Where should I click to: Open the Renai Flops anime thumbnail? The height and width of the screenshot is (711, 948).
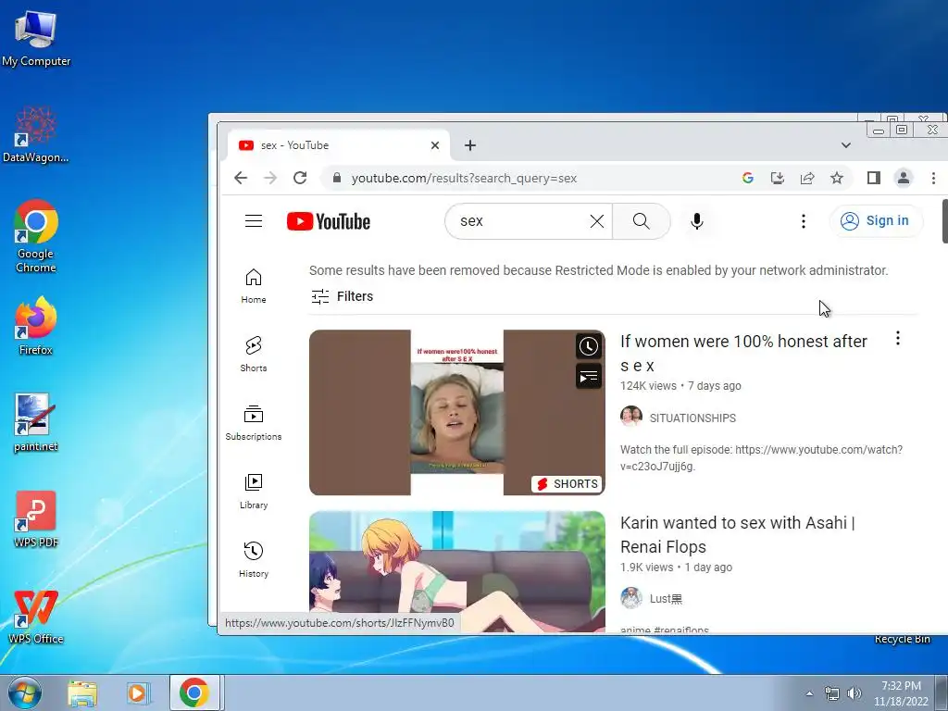457,572
